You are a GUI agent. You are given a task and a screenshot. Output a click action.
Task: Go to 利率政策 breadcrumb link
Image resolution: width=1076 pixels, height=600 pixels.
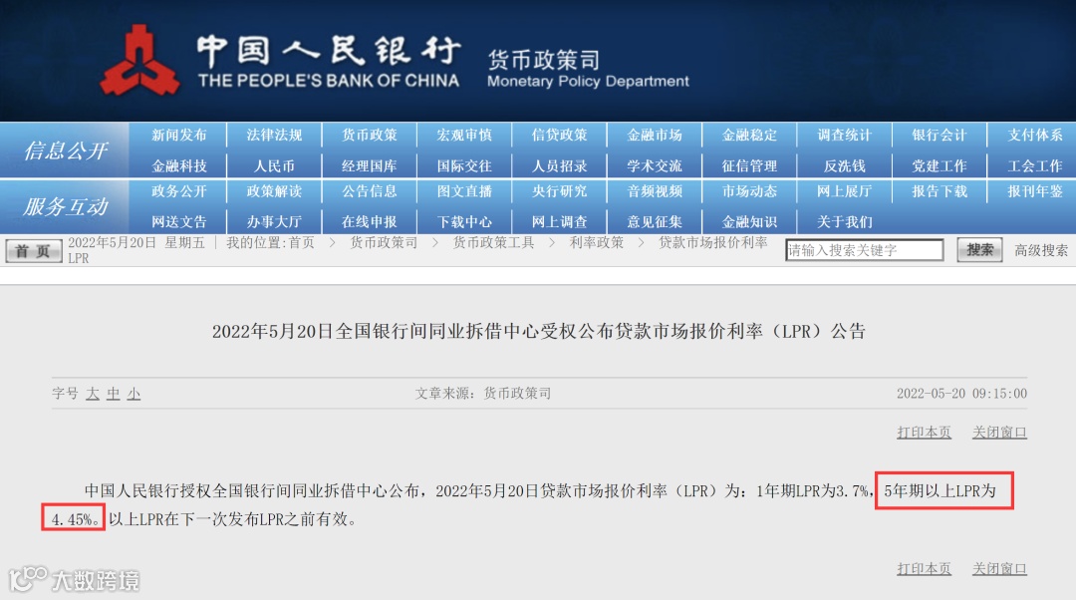point(597,242)
